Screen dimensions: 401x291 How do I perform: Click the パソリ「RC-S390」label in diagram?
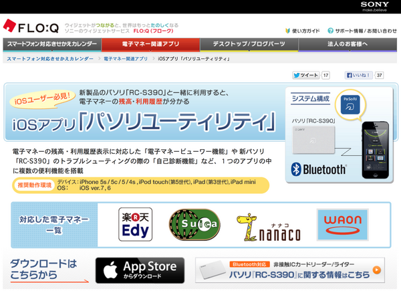[313, 121]
